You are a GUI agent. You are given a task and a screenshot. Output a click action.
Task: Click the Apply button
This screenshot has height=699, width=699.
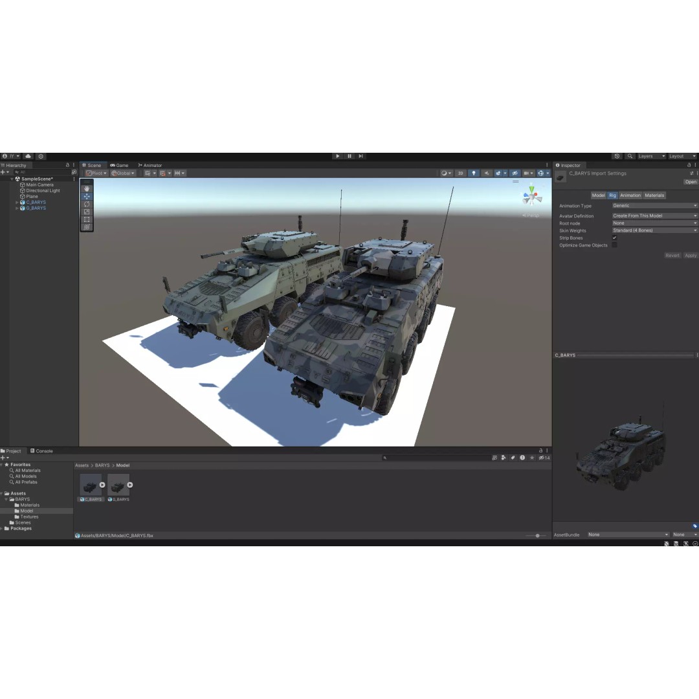[x=691, y=256]
